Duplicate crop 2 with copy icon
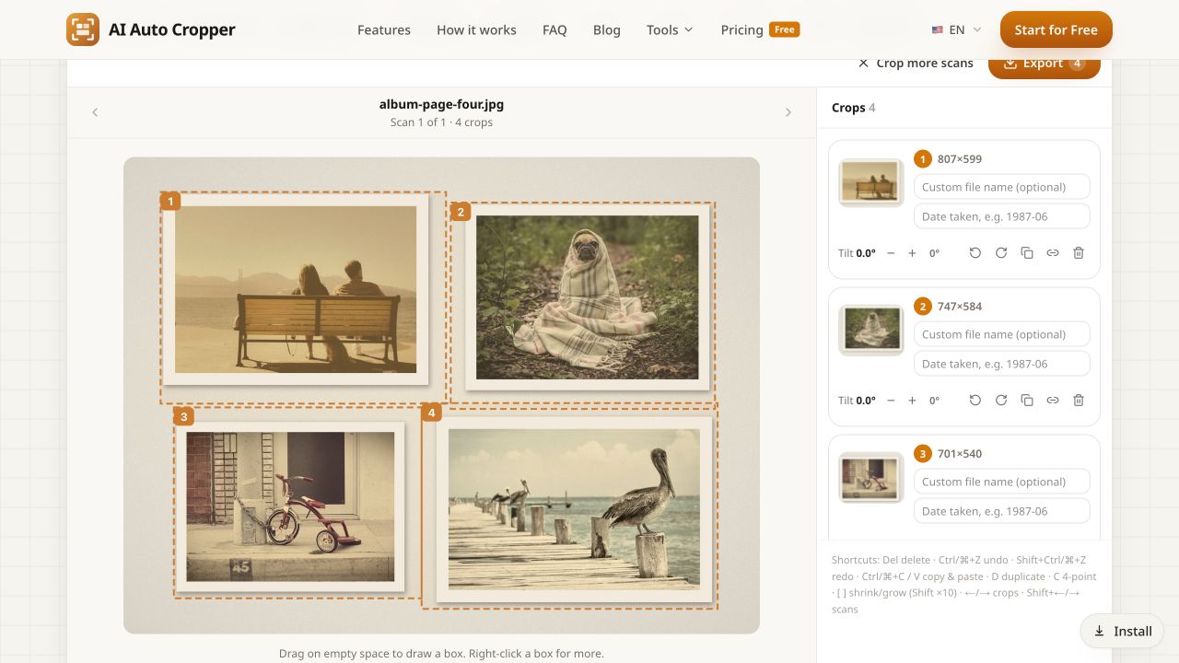 [1027, 401]
